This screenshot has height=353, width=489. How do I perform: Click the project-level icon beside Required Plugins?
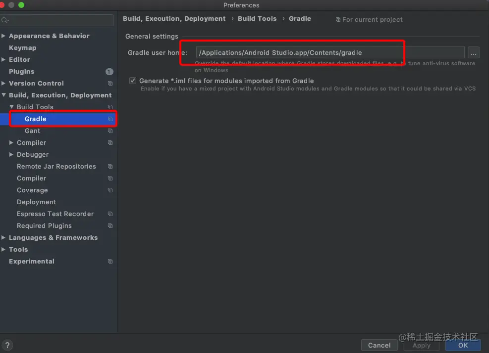(110, 225)
